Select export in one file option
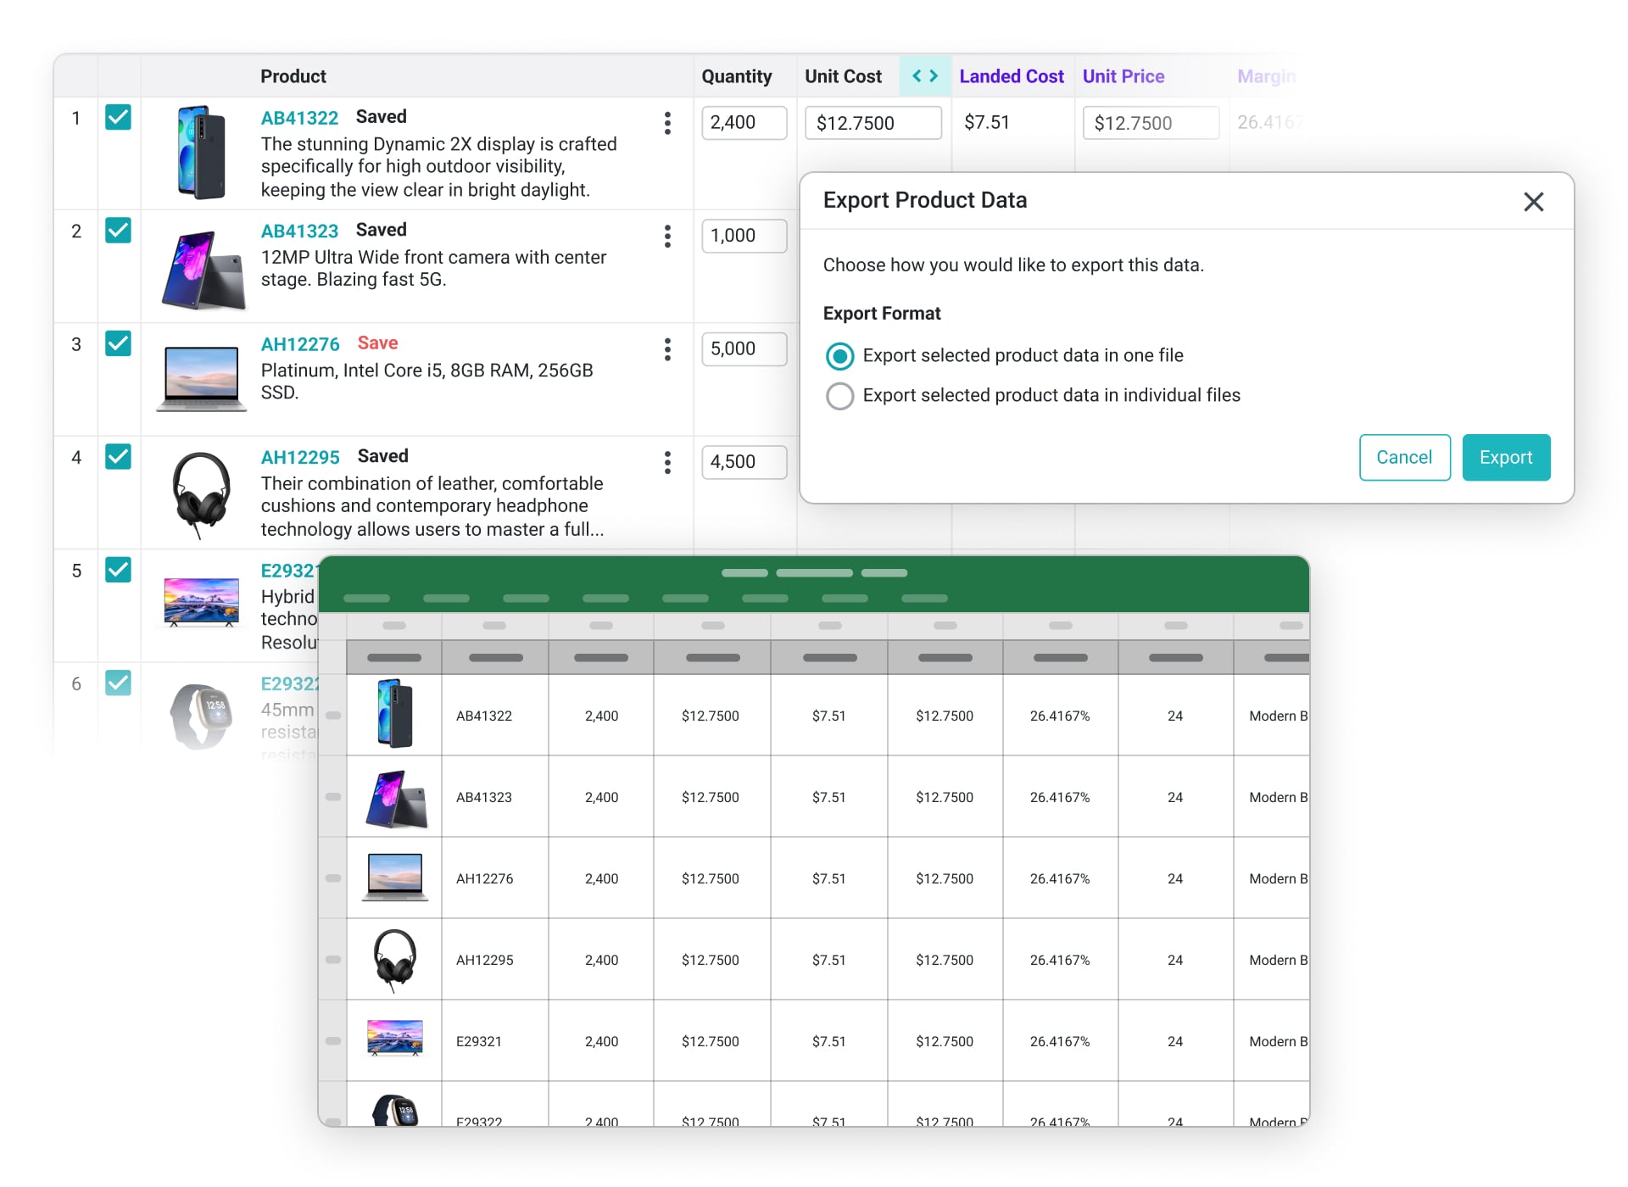Image resolution: width=1628 pixels, height=1187 pixels. click(839, 356)
